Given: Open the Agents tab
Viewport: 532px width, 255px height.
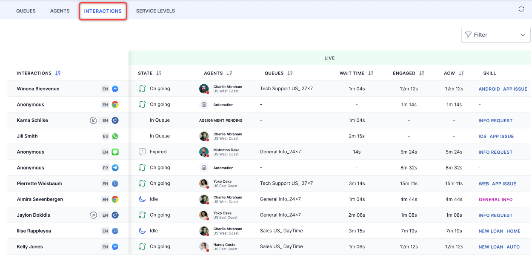Looking at the screenshot, I should point(60,11).
